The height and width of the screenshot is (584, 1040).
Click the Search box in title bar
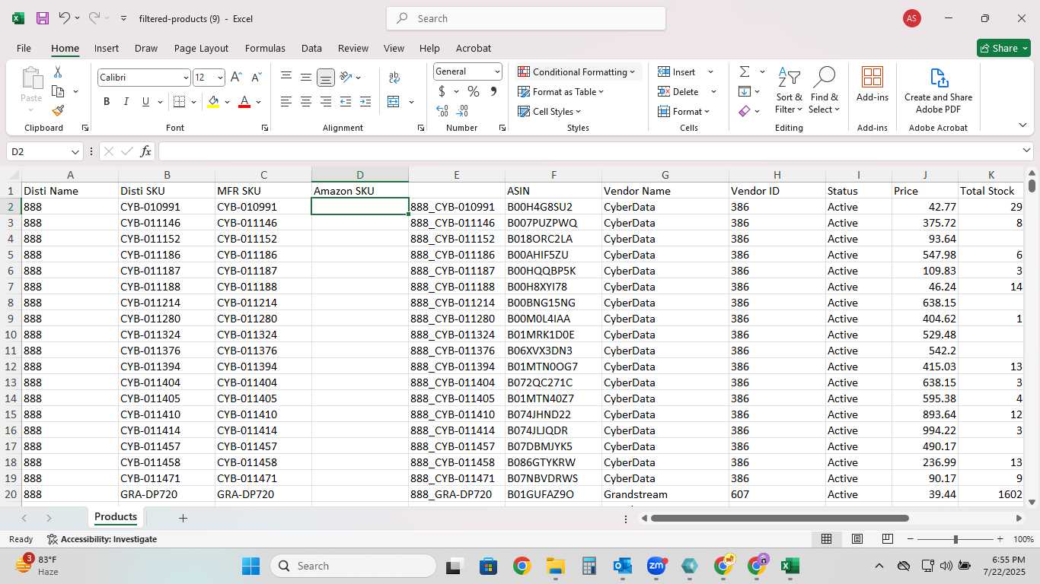(526, 18)
